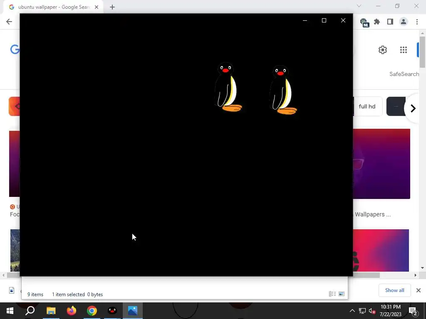
Task: Open Google quick settings gear
Action: pyautogui.click(x=383, y=50)
